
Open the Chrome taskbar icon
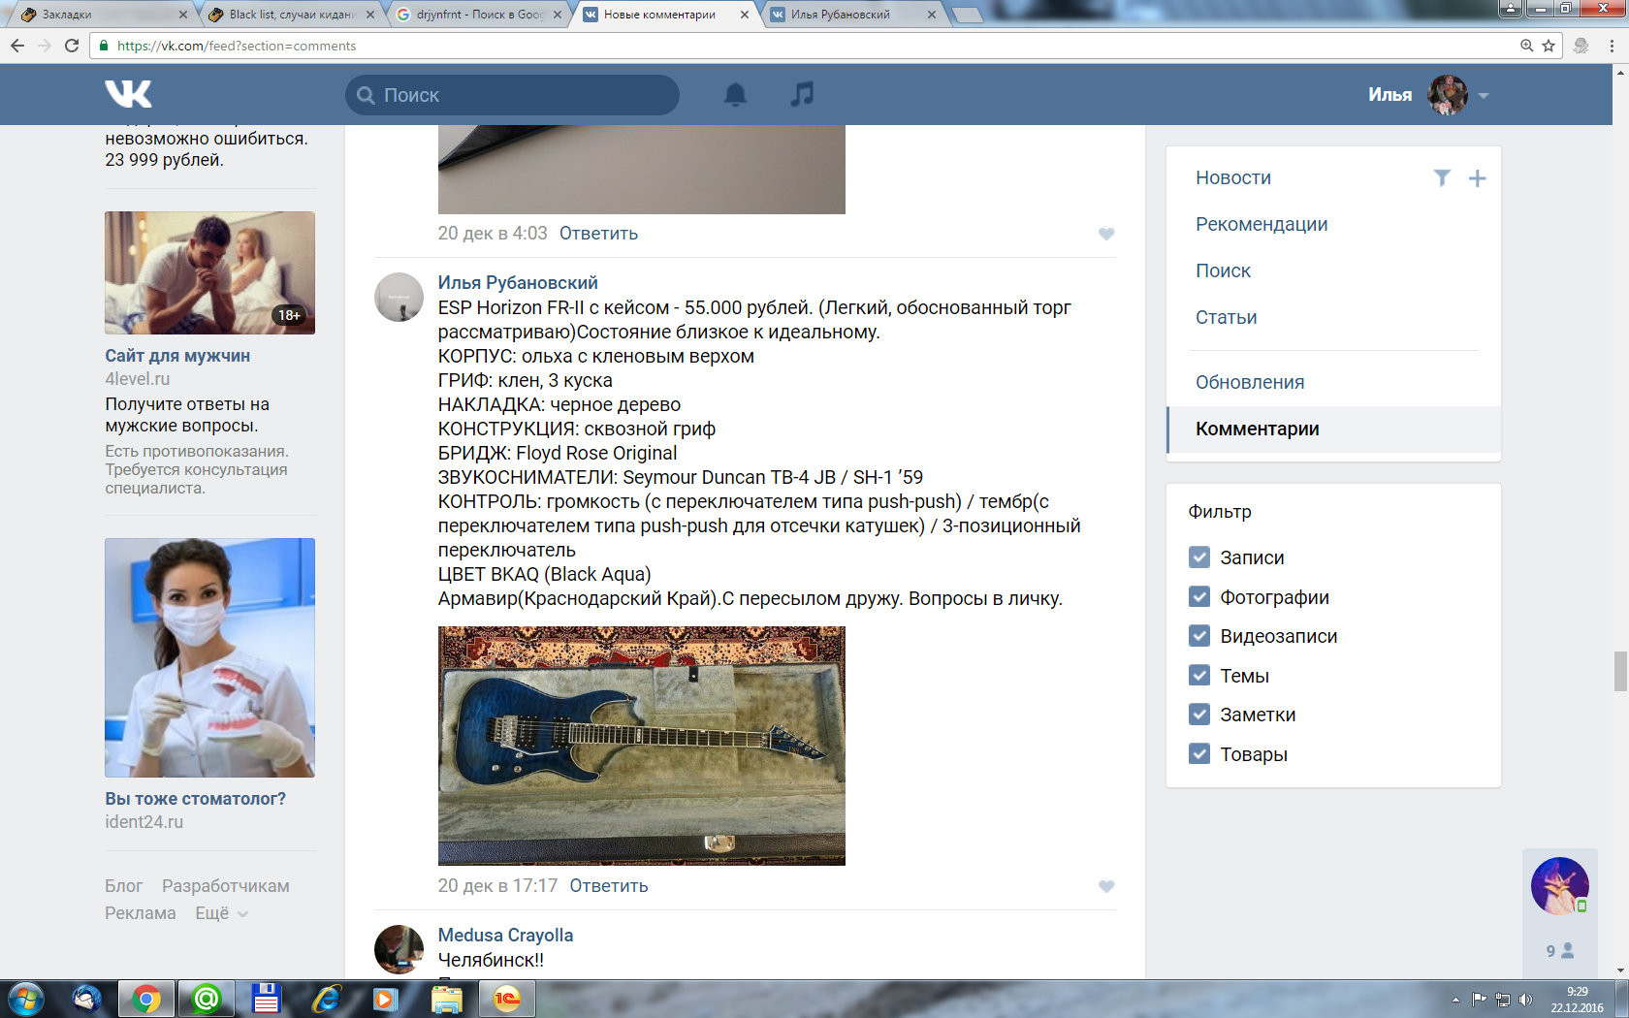click(146, 1000)
